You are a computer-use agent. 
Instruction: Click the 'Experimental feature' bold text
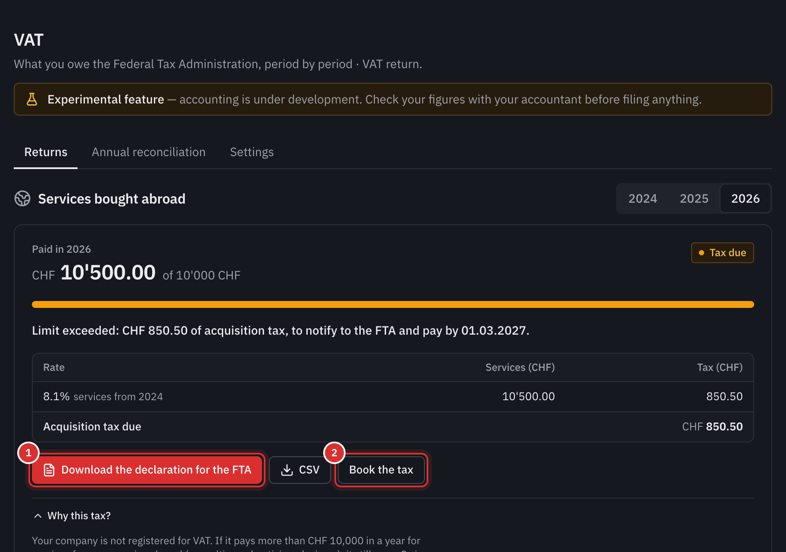(x=106, y=100)
